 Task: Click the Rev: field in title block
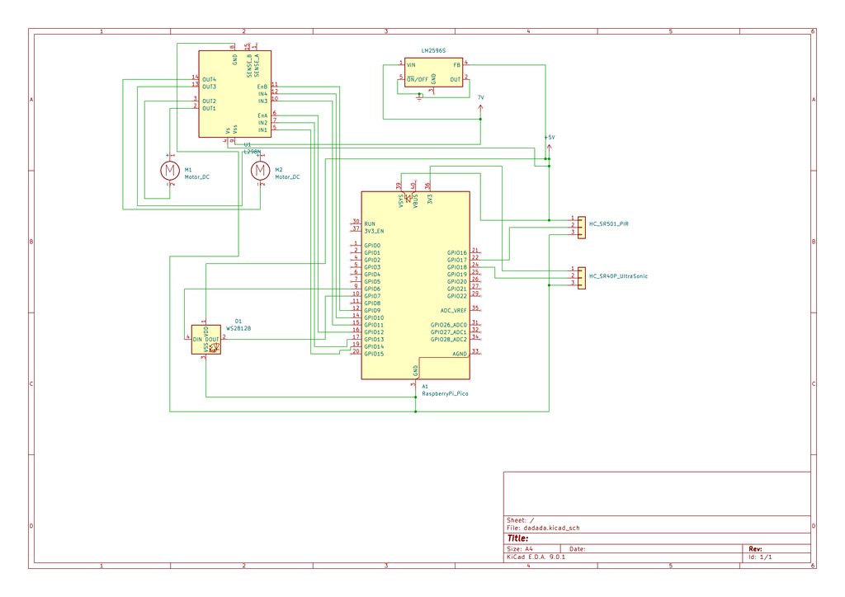pyautogui.click(x=756, y=549)
